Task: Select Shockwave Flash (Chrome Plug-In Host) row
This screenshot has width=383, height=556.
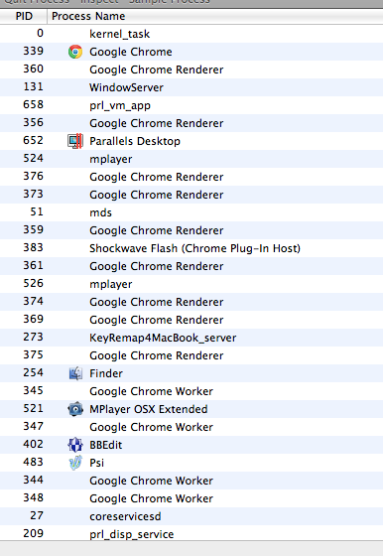Action: pos(191,248)
